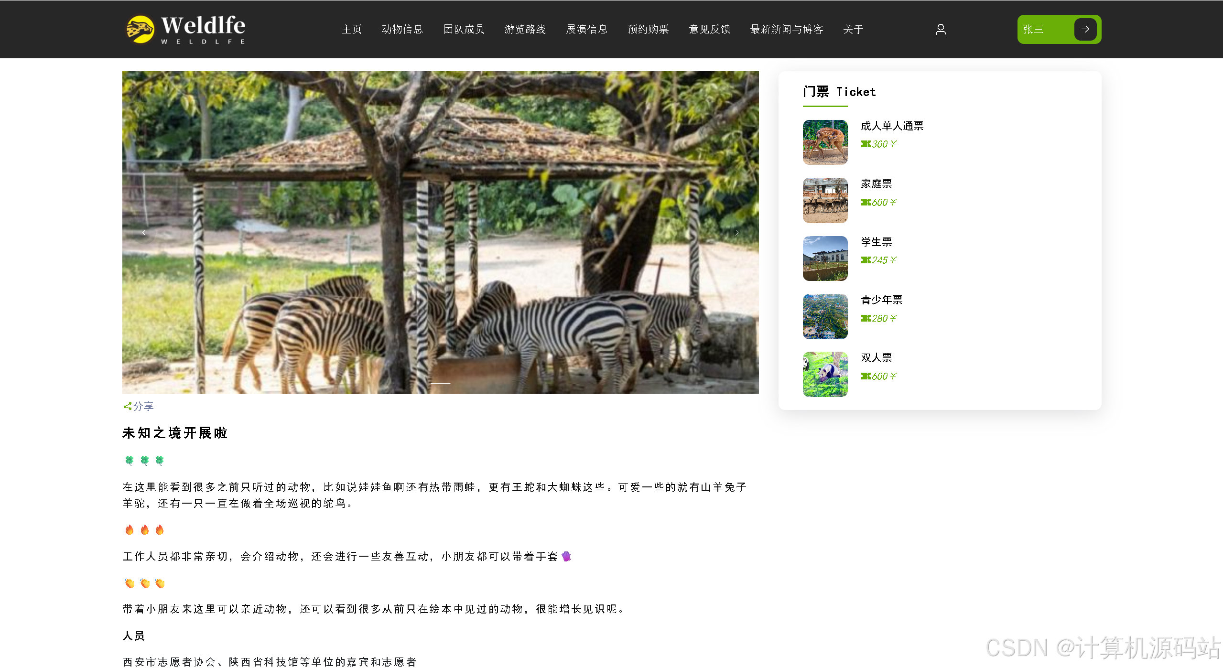Open the user profile icon
Screen dimensions: 1223x668
(x=940, y=30)
